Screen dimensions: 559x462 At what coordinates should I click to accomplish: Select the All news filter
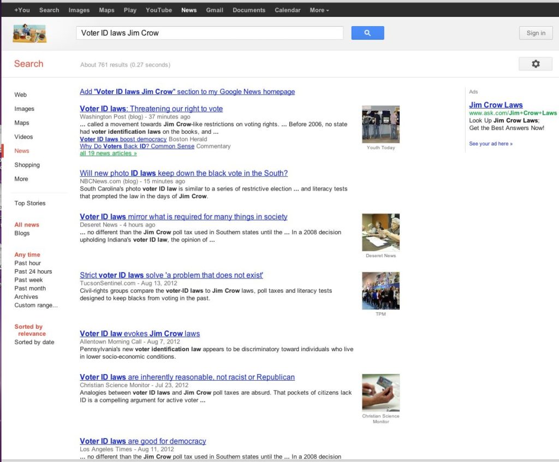(27, 225)
